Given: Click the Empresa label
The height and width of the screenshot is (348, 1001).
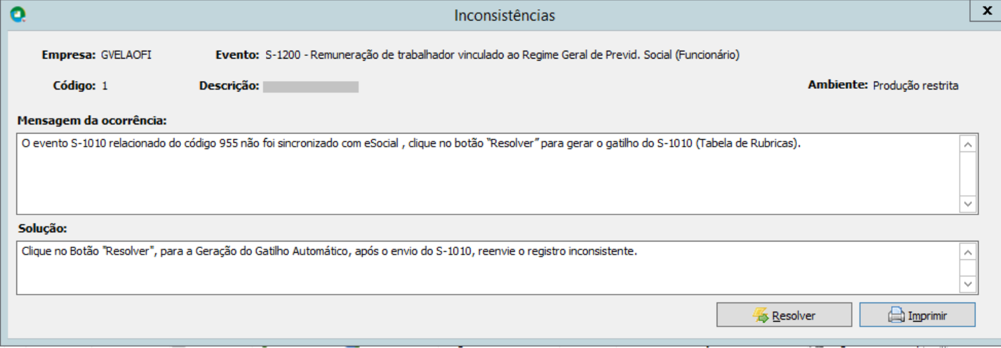Looking at the screenshot, I should tap(69, 55).
